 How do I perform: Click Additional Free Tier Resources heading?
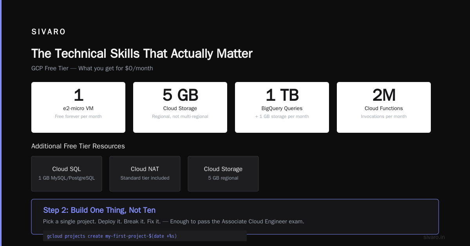[78, 146]
